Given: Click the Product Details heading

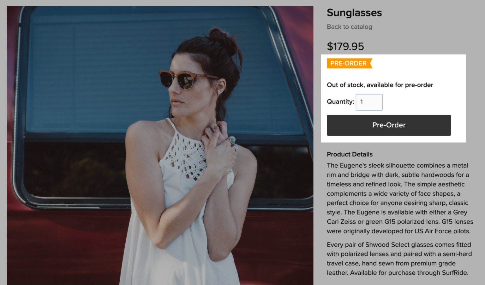Looking at the screenshot, I should pos(350,154).
